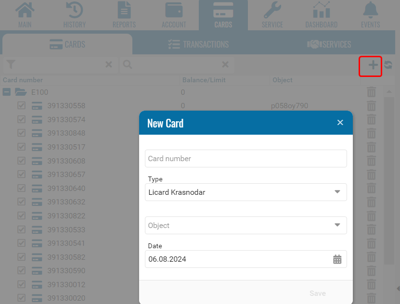This screenshot has width=400, height=304.
Task: Toggle checkbox for card 391330608
Action: click(x=21, y=161)
